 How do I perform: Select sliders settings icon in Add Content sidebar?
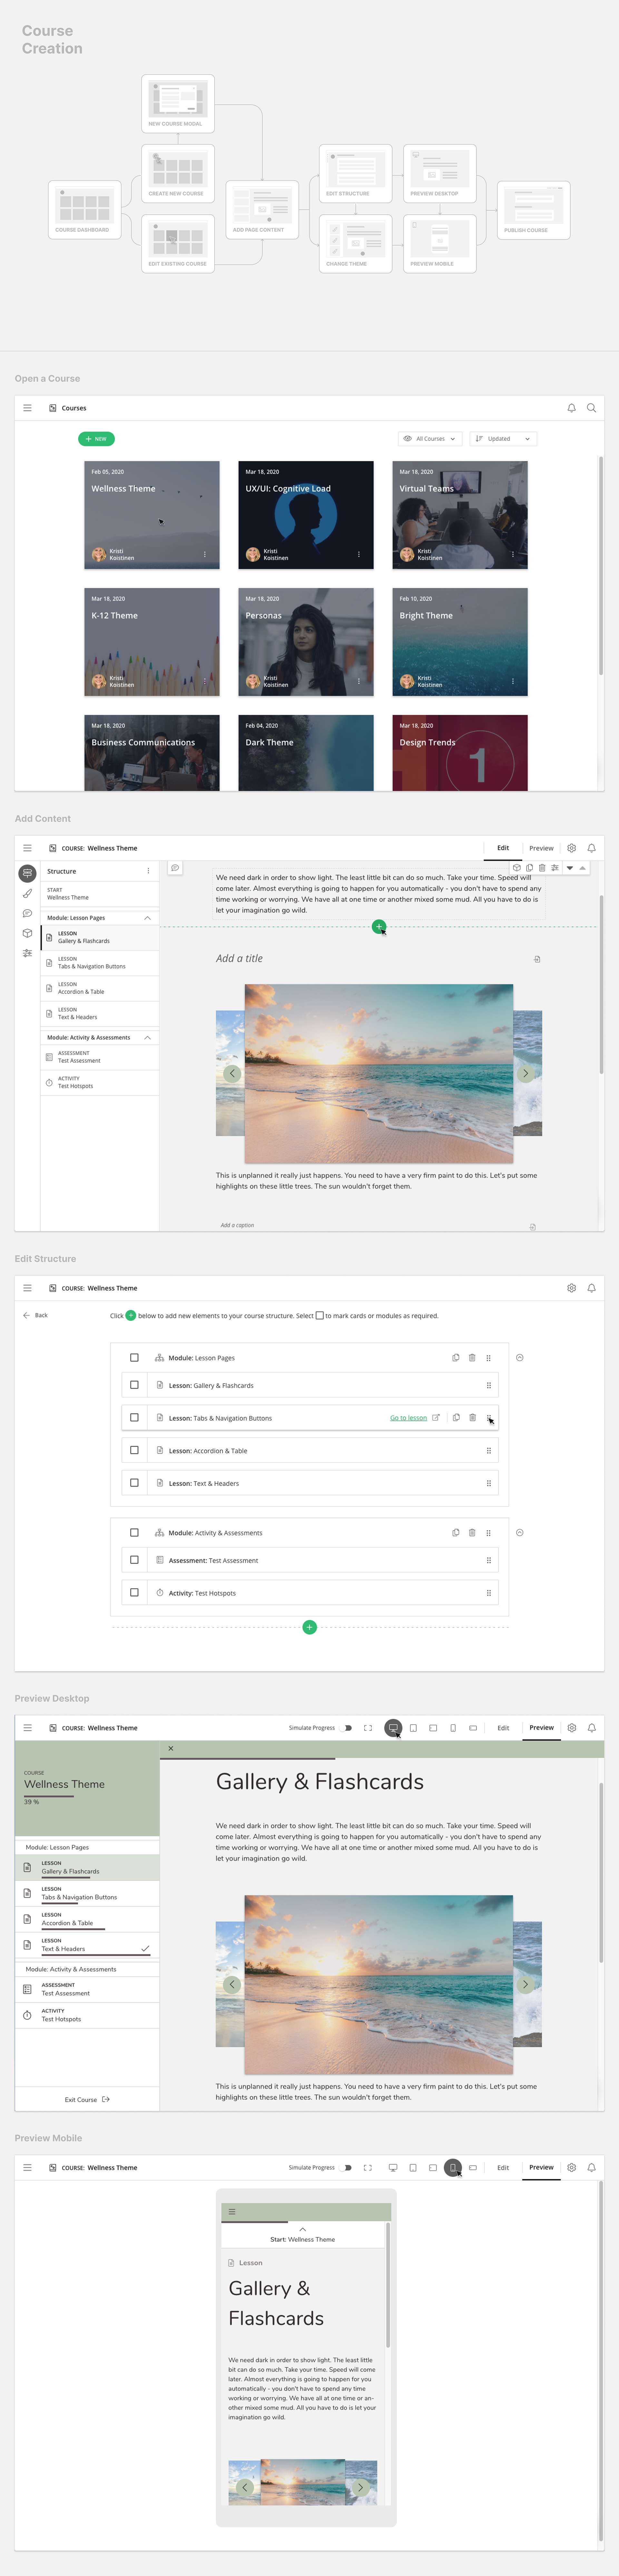27,953
